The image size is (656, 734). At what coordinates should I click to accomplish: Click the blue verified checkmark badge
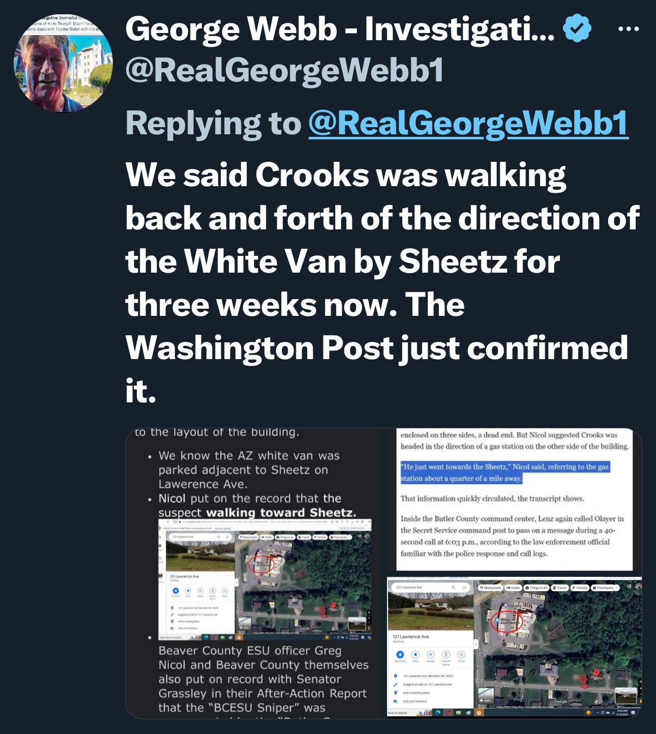coord(577,28)
